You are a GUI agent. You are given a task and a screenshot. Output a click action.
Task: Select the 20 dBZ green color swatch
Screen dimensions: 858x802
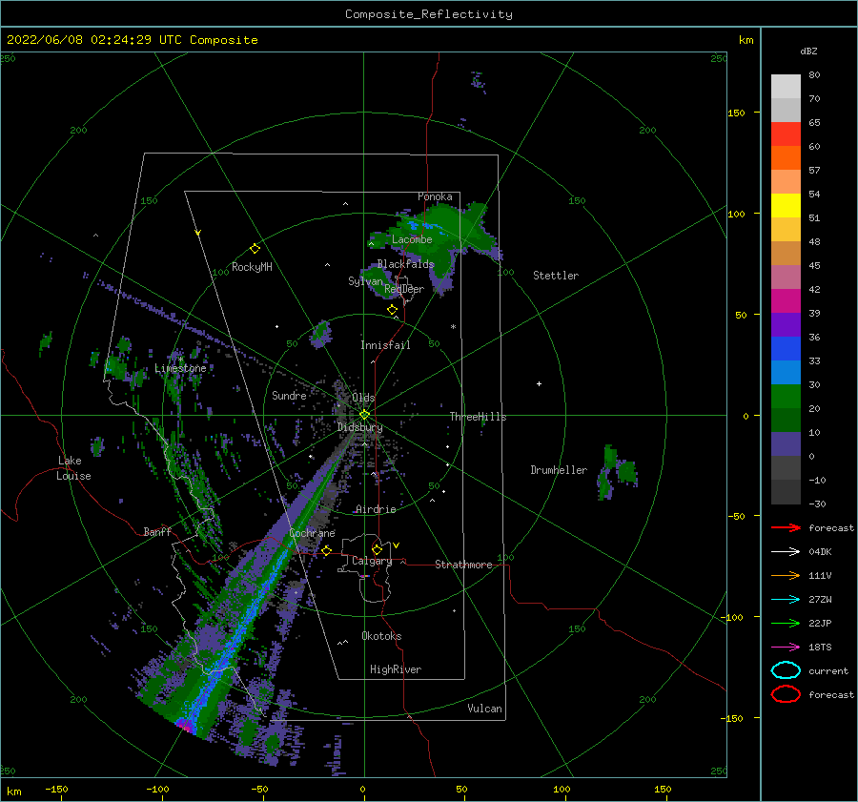[x=786, y=420]
